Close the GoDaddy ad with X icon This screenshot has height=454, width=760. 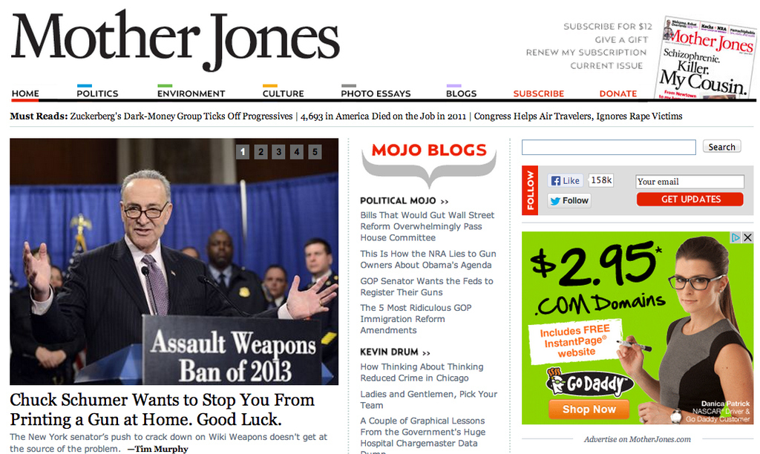[x=747, y=237]
